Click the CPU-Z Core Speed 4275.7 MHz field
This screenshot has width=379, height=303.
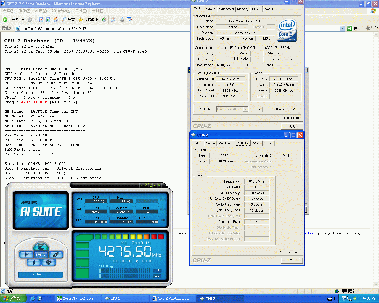tap(230, 79)
